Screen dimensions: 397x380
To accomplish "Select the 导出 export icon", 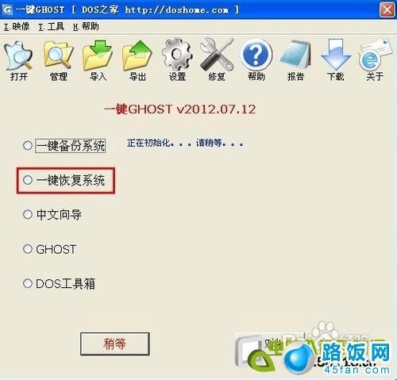I will pyautogui.click(x=137, y=56).
